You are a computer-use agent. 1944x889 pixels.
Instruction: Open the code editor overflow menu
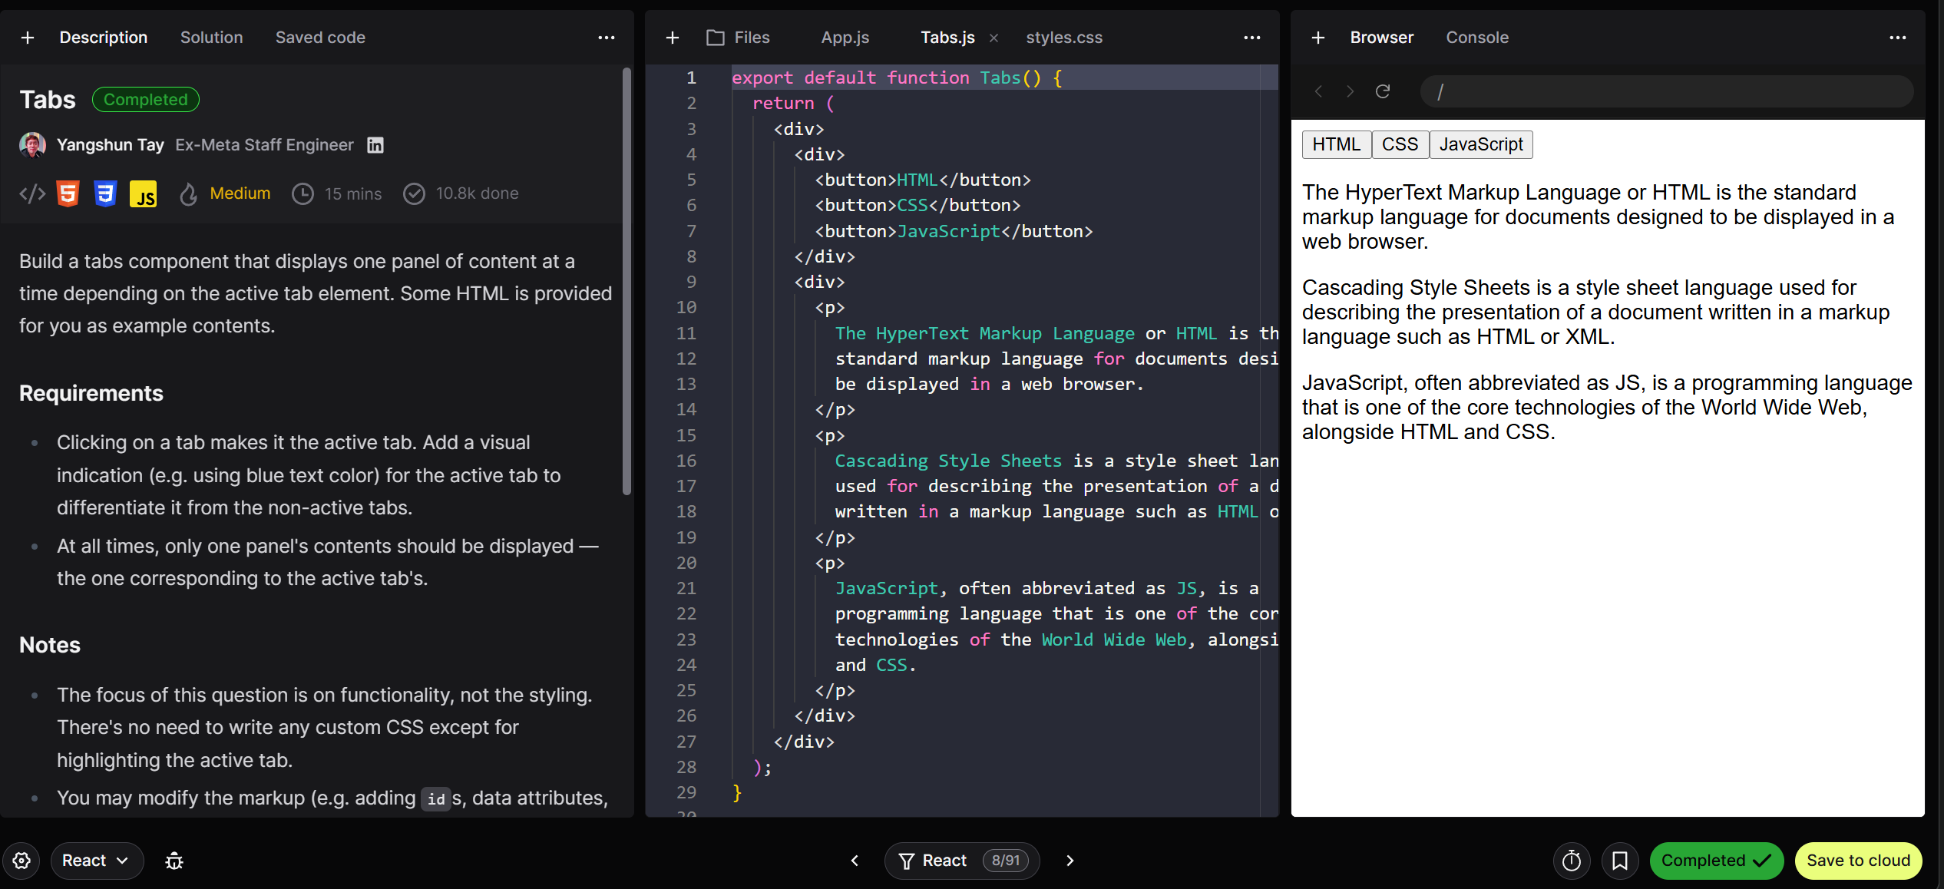coord(1251,37)
